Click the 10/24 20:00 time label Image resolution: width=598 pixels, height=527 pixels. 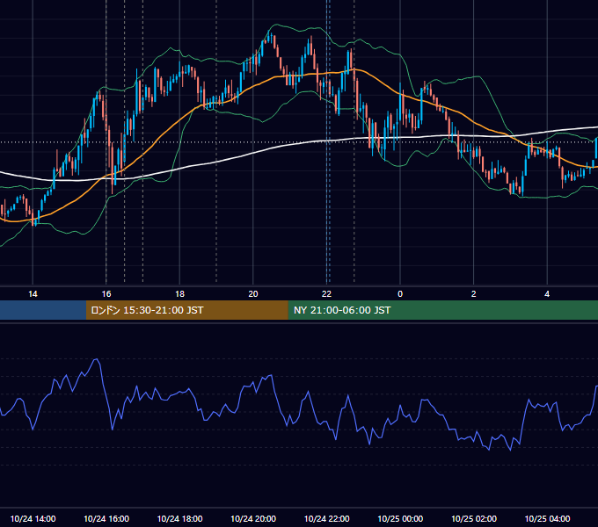253,518
